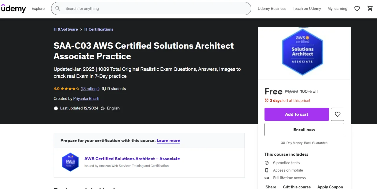The height and width of the screenshot is (189, 377).
Task: Click Learn more about certification
Action: [x=168, y=141]
